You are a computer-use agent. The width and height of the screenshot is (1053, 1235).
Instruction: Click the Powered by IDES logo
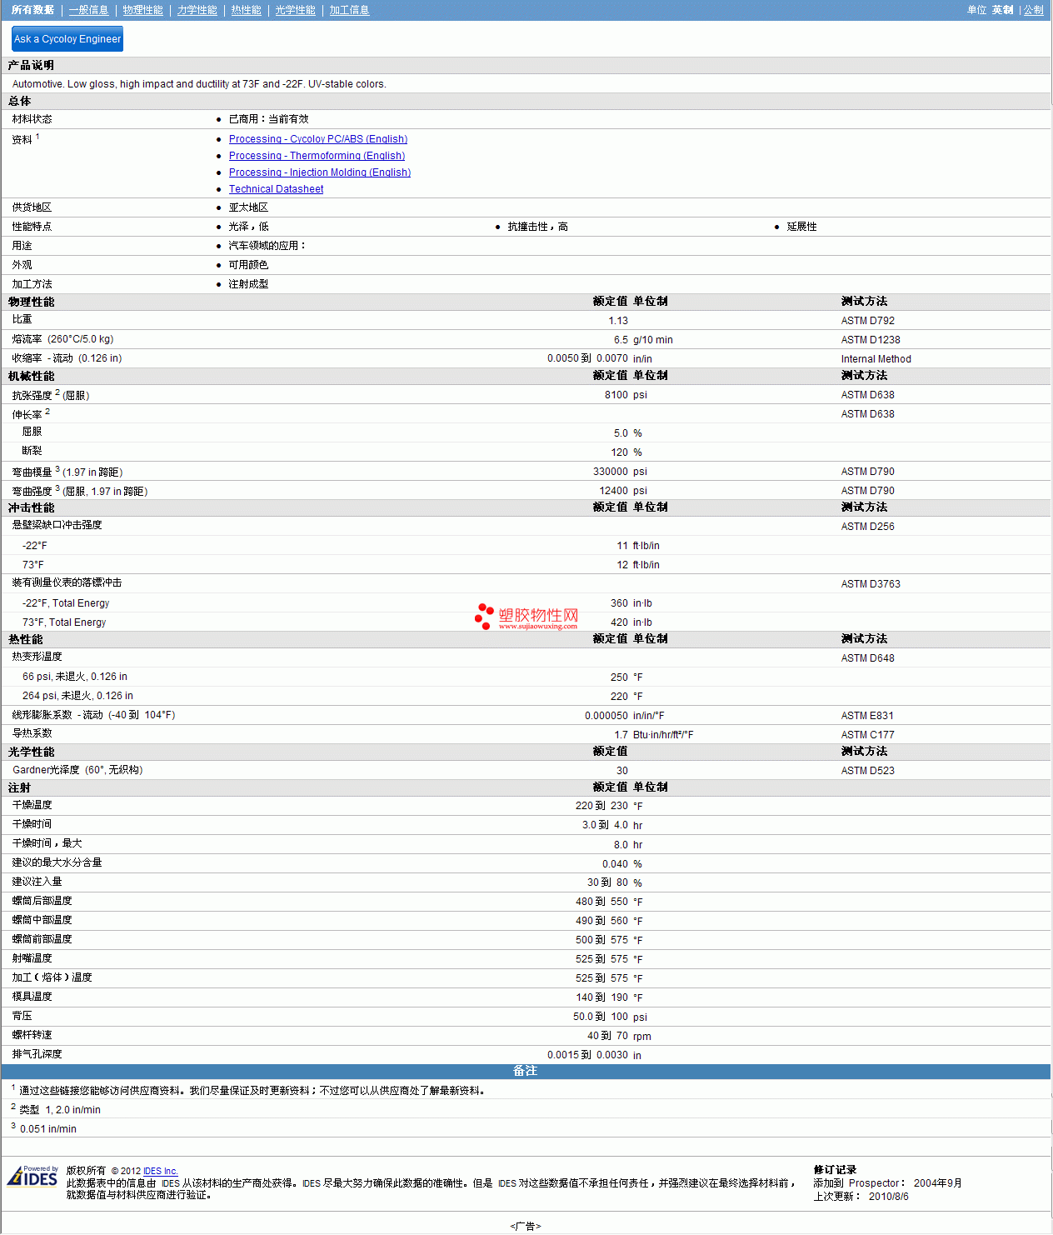32,1176
